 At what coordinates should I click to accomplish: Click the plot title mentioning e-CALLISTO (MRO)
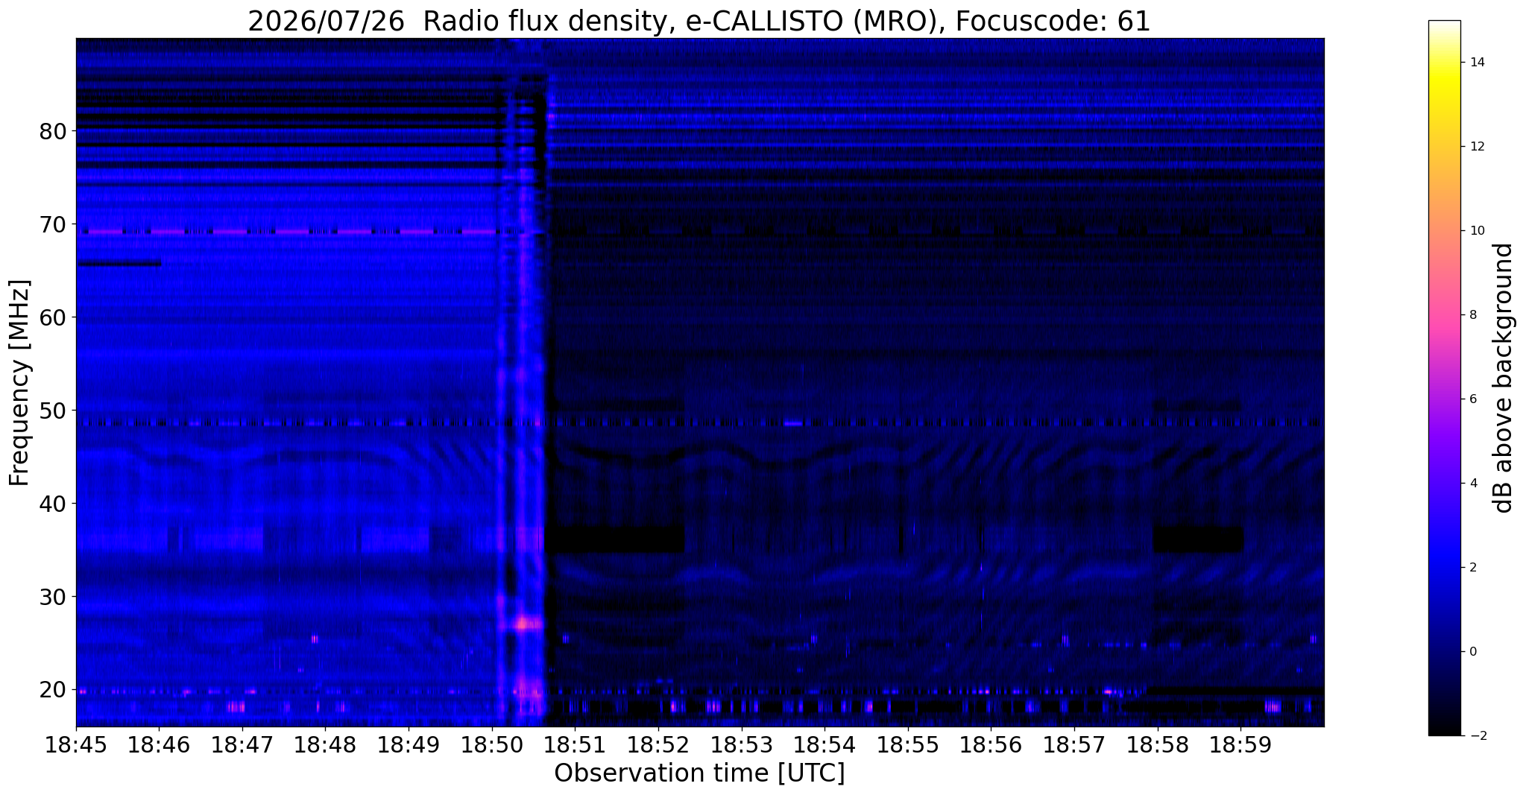(699, 22)
